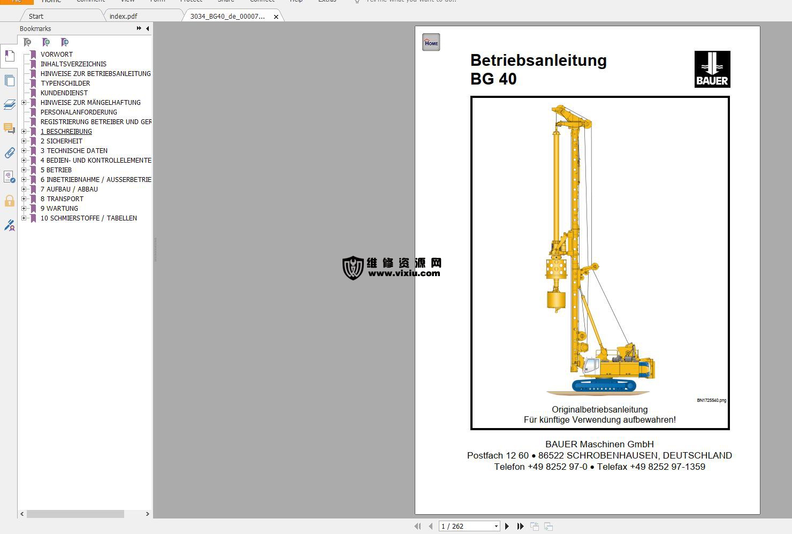Click the set bookmark destination icon
Image resolution: width=792 pixels, height=534 pixels.
click(65, 42)
